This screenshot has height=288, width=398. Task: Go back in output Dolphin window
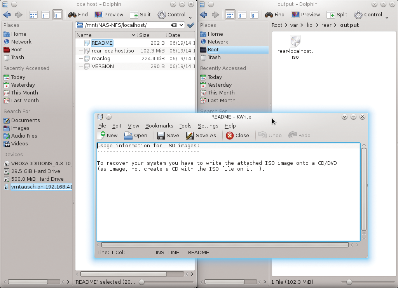pyautogui.click(x=204, y=15)
